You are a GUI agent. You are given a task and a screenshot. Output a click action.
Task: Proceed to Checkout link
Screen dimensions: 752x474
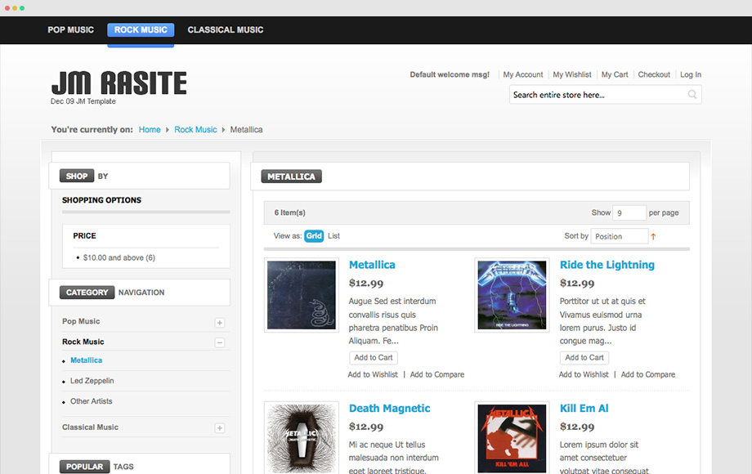click(x=654, y=74)
